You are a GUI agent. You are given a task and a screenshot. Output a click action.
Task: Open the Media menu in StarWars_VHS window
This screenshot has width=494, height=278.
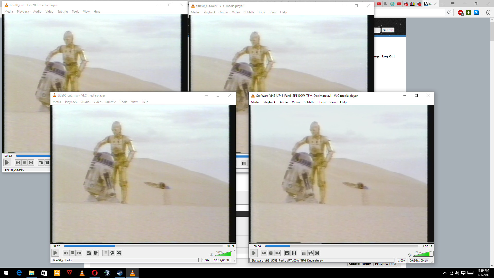pyautogui.click(x=255, y=102)
